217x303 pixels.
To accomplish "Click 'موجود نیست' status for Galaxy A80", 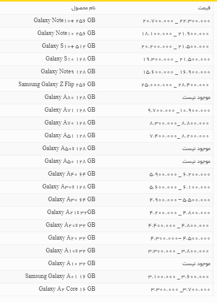I will pyautogui.click(x=196, y=97).
